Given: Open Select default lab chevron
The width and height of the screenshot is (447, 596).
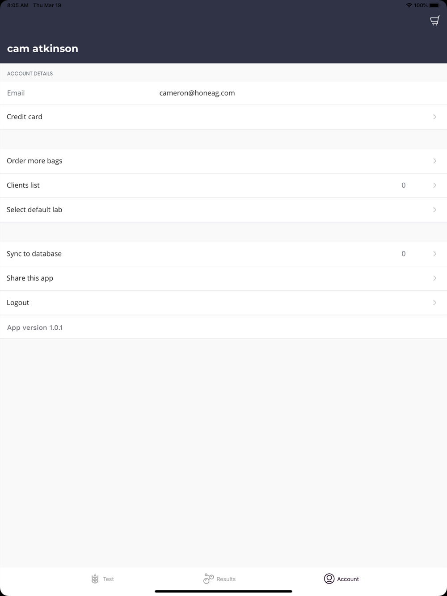Looking at the screenshot, I should coord(434,210).
